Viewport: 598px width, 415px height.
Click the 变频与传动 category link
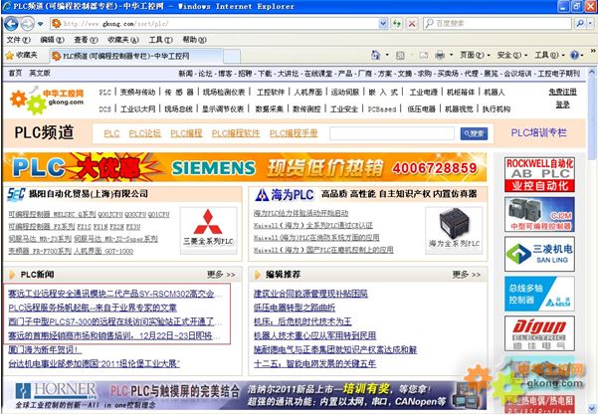(x=137, y=93)
